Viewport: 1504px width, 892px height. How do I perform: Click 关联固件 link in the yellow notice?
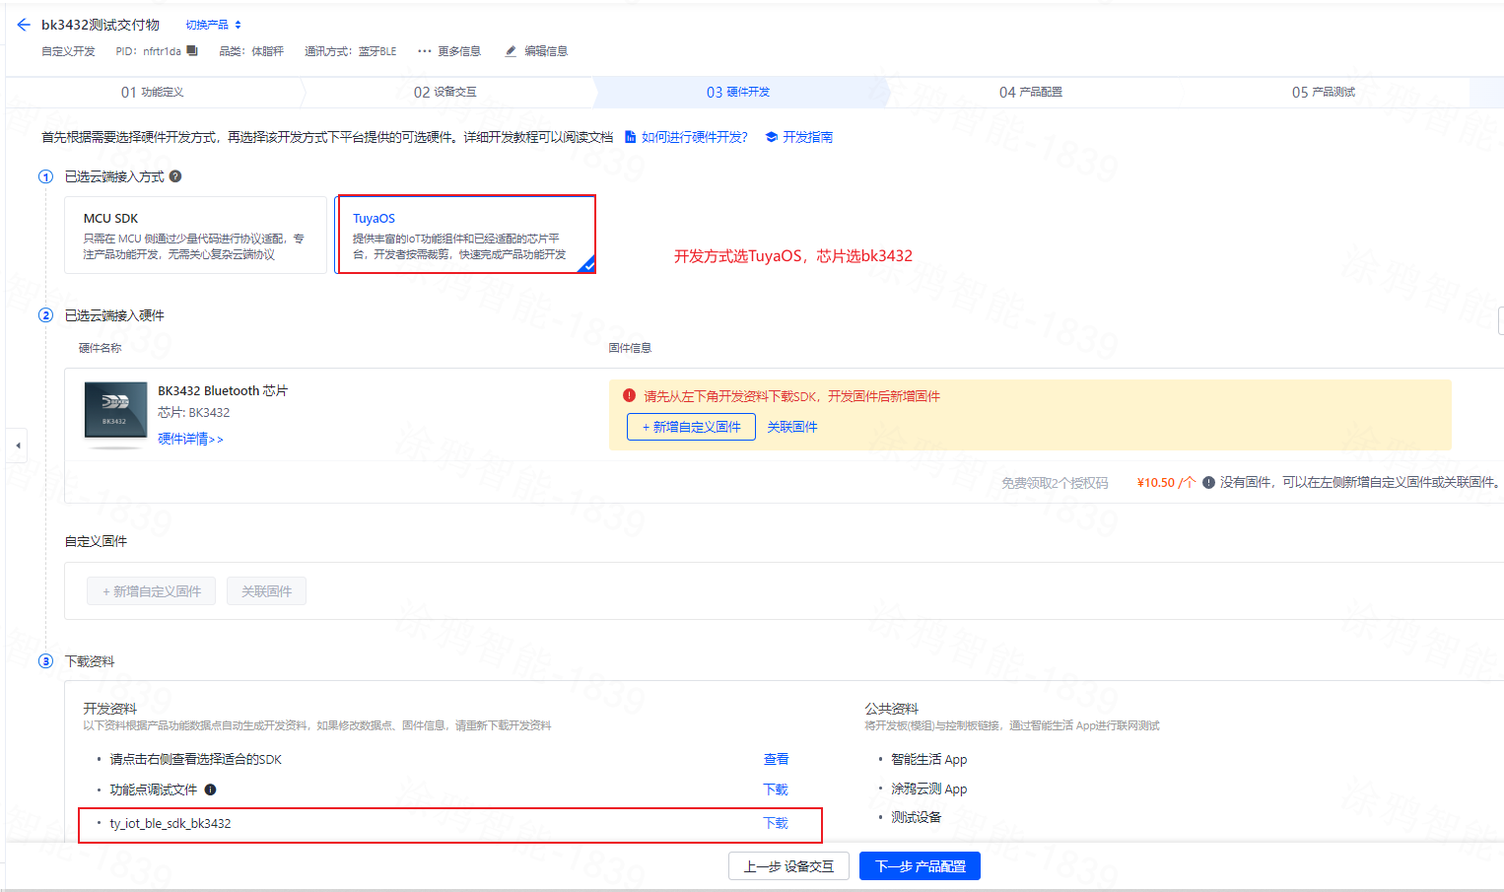792,427
